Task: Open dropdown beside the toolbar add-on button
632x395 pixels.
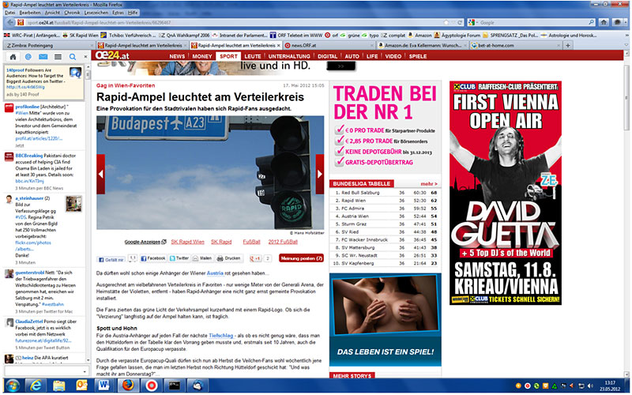Action: click(626, 23)
